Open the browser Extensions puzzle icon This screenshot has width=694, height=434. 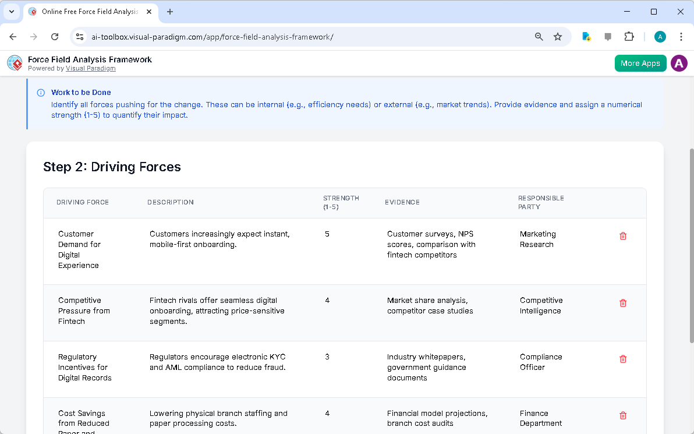[x=629, y=36]
